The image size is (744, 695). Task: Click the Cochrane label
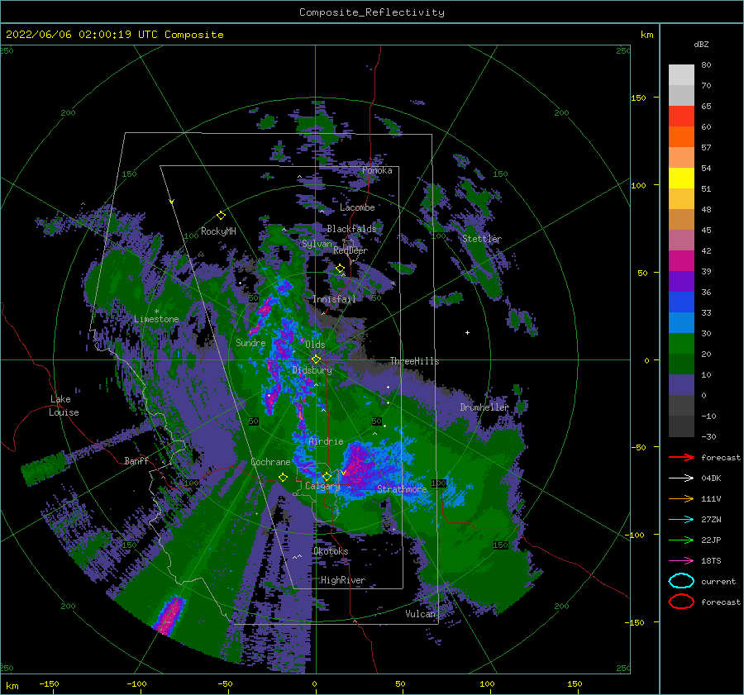pos(270,462)
